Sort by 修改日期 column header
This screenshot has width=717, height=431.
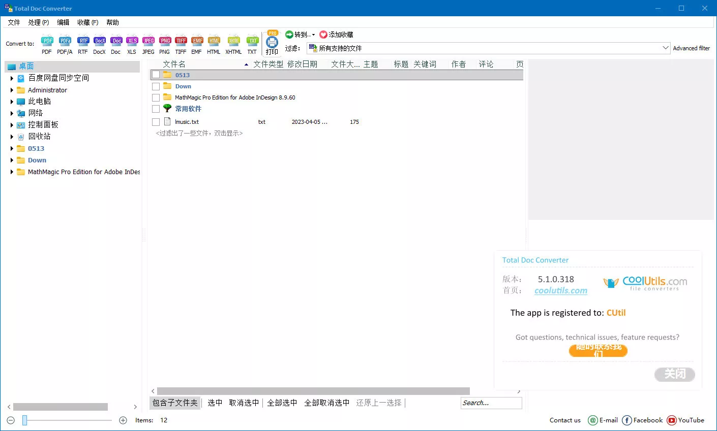click(x=302, y=64)
